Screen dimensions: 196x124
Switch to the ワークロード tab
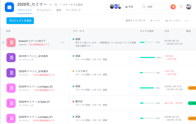tap(73, 10)
